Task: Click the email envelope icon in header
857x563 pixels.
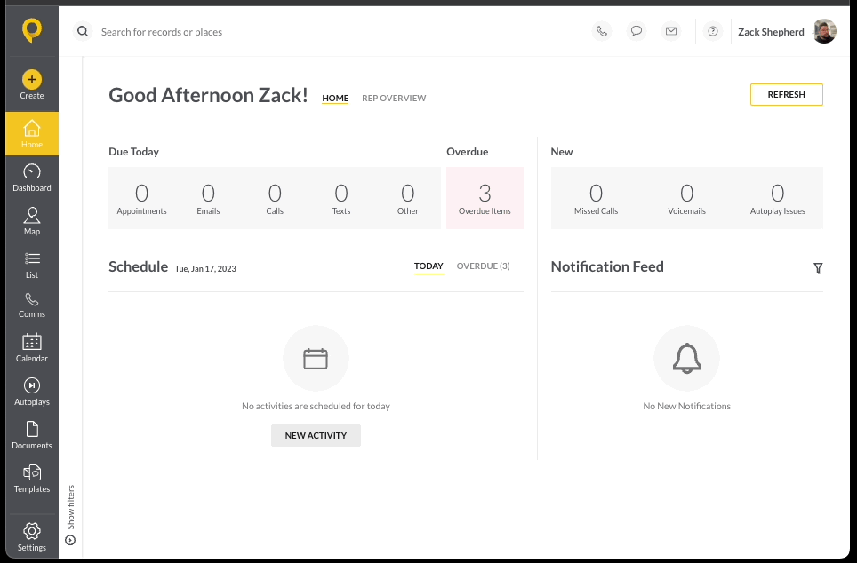Action: pyautogui.click(x=671, y=31)
